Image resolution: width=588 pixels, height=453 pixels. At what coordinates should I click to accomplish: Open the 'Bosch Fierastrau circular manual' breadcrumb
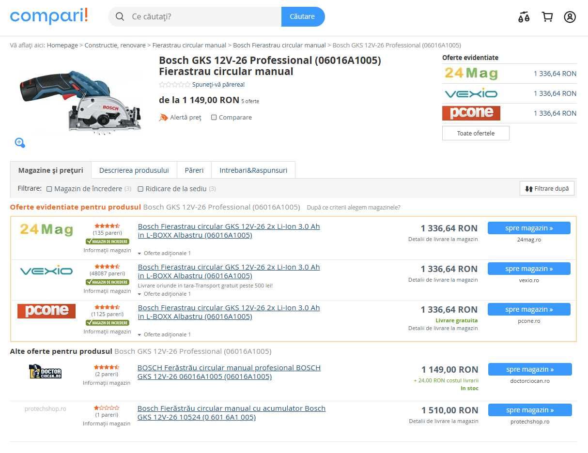[279, 45]
